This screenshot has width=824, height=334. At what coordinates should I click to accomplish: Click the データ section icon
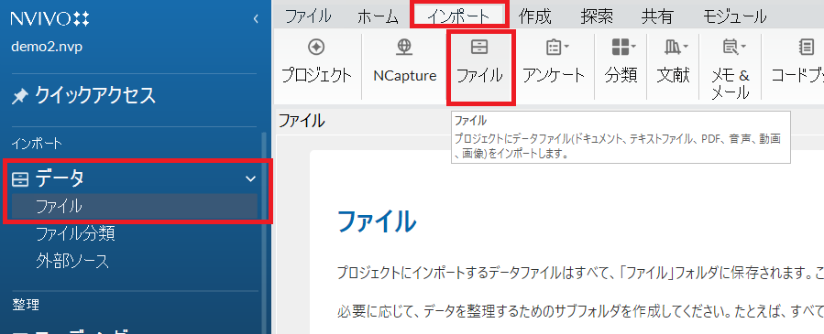coord(20,179)
